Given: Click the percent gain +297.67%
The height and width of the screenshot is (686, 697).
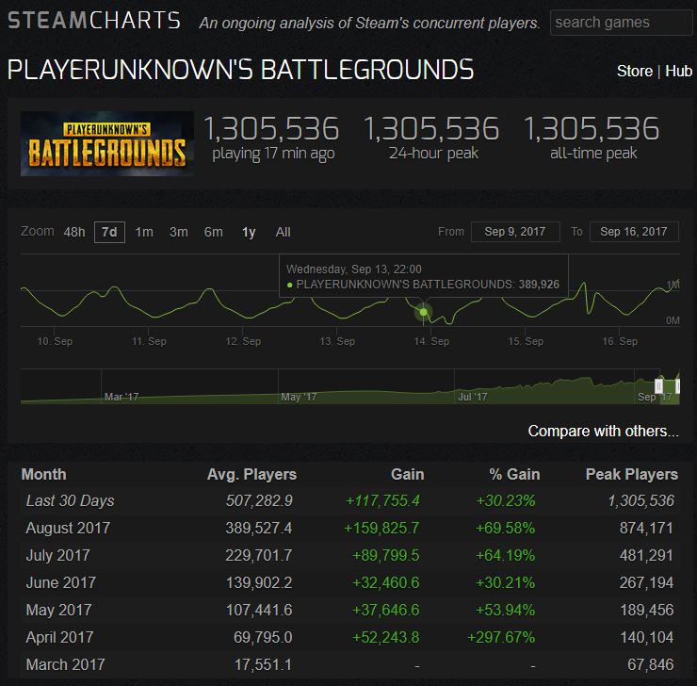Looking at the screenshot, I should tap(501, 638).
